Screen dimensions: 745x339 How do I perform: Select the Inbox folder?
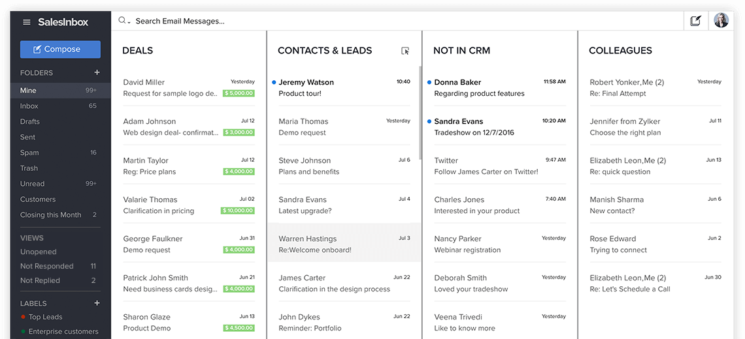tap(29, 106)
